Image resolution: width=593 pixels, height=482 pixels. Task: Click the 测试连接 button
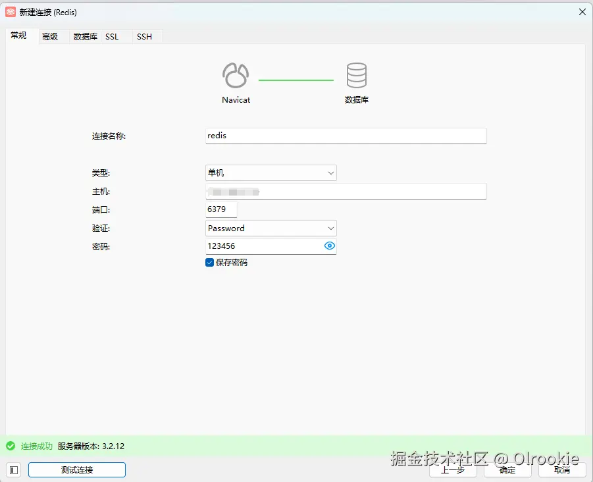pos(77,470)
